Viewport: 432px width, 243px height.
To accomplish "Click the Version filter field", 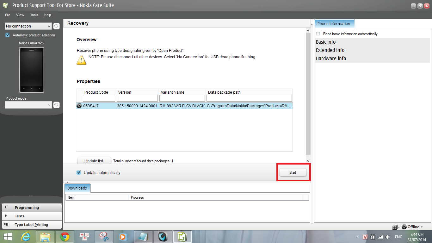I will click(137, 98).
